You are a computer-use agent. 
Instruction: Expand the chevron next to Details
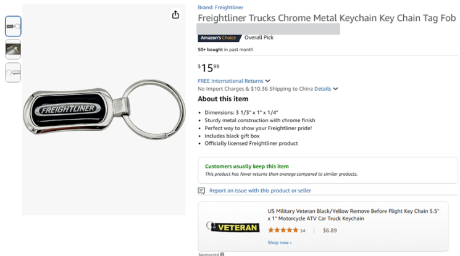pyautogui.click(x=336, y=89)
